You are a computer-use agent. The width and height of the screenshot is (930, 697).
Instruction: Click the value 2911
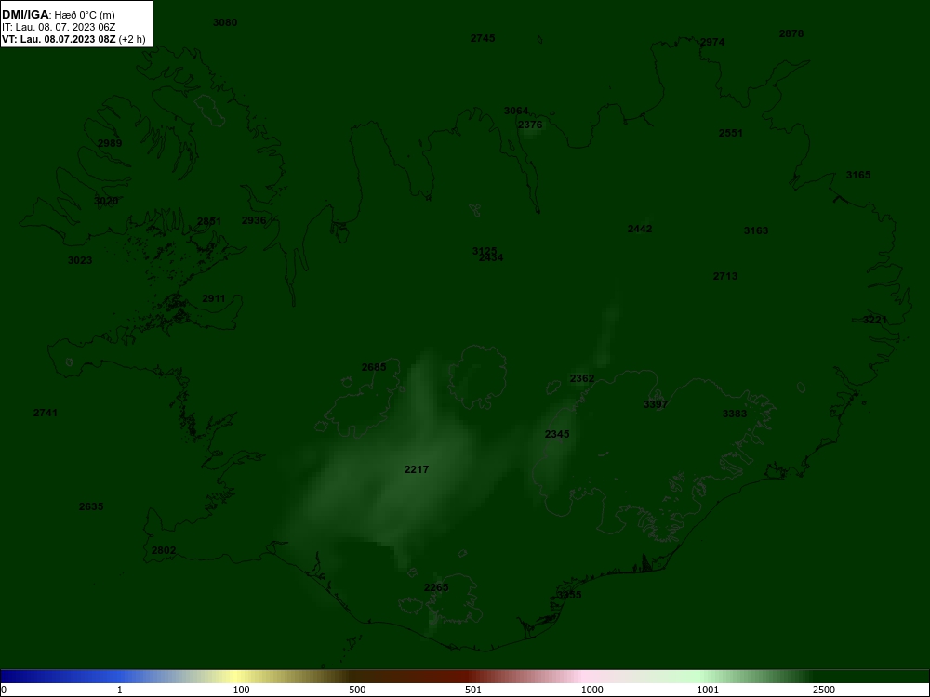[x=214, y=298]
